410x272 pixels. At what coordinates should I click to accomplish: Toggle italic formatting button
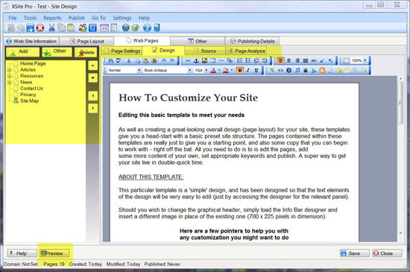[248, 70]
